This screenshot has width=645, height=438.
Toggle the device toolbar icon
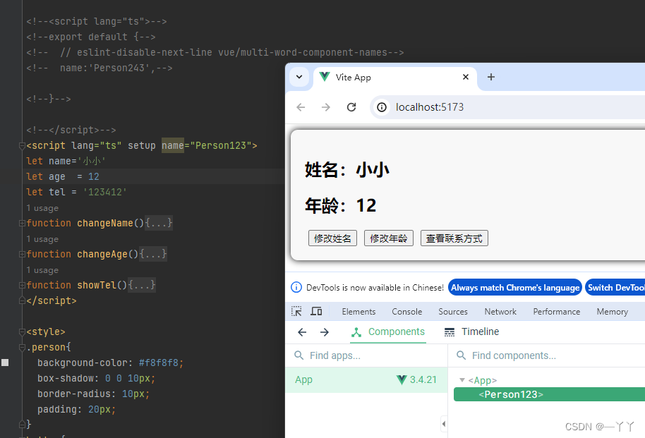tap(316, 311)
